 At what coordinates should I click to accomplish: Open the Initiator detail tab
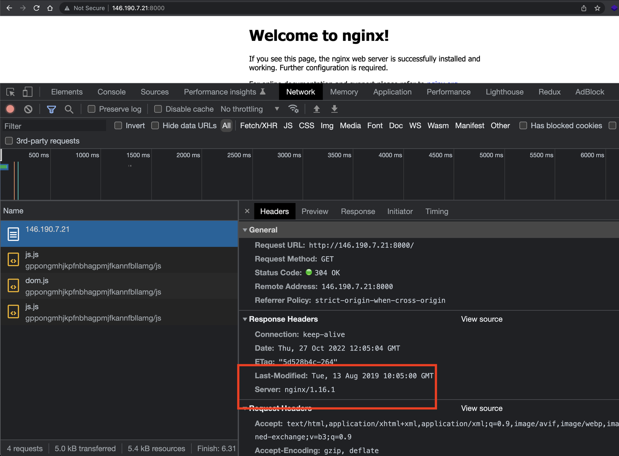click(400, 211)
